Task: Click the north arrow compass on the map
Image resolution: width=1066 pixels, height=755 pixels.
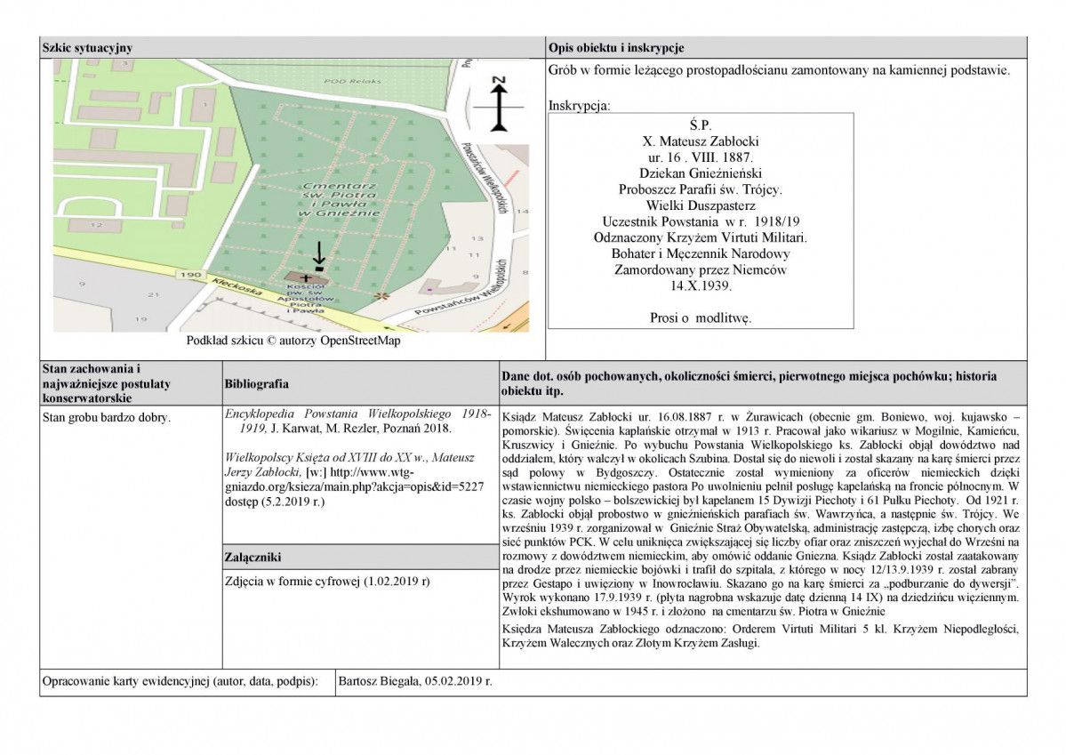Action: coord(500,105)
